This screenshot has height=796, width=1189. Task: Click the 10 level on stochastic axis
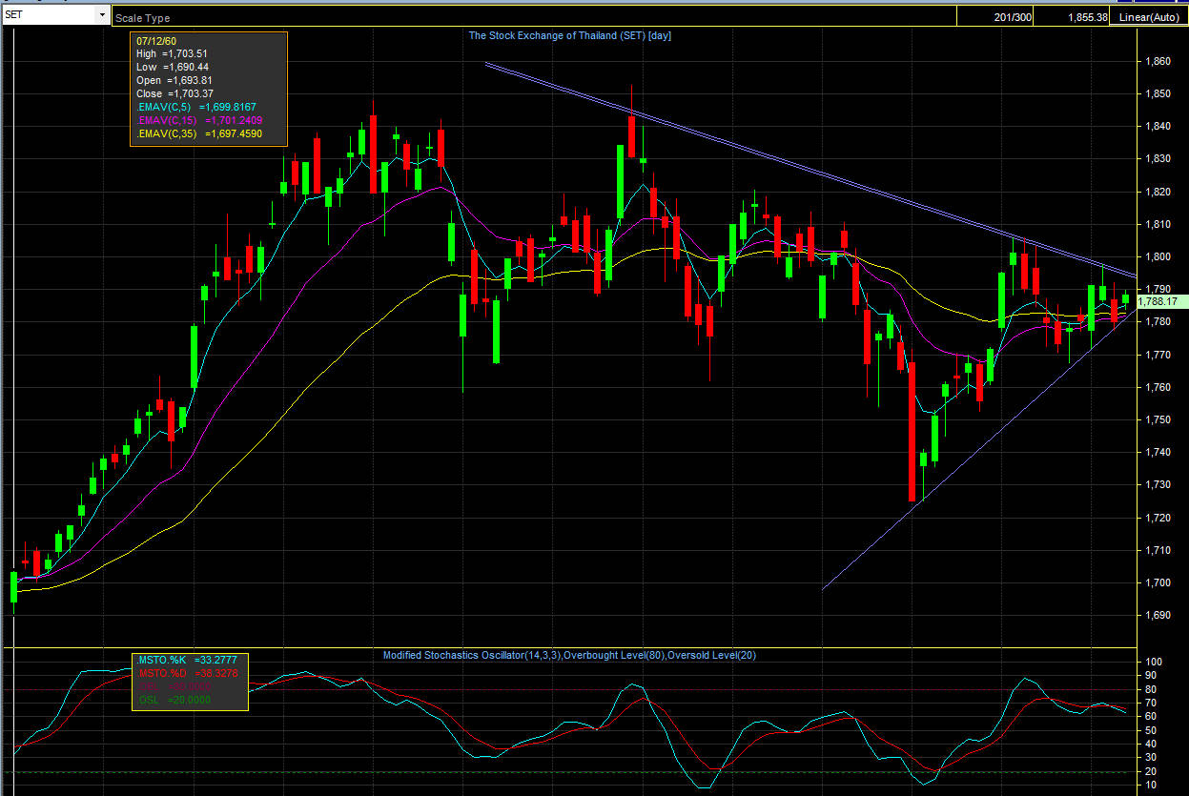click(x=1149, y=785)
